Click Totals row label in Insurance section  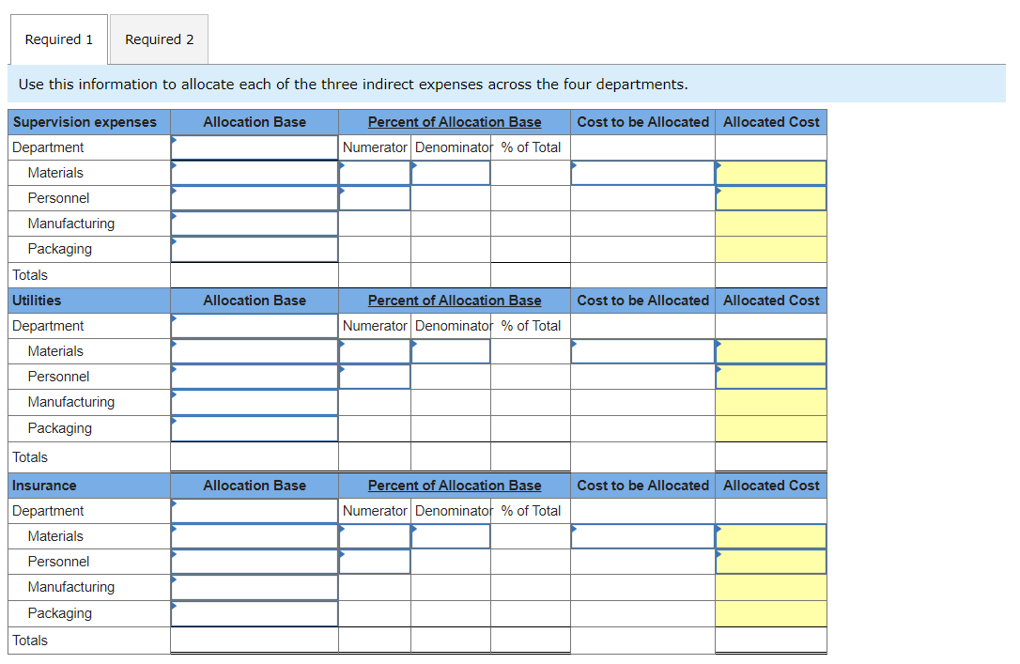pos(30,641)
